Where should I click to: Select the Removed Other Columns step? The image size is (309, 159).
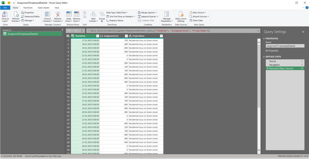coord(285,68)
